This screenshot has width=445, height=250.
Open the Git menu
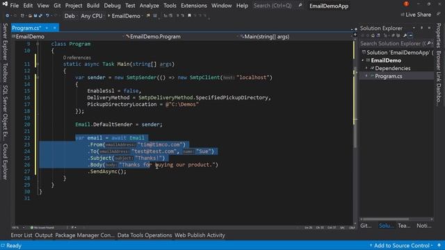(x=57, y=6)
